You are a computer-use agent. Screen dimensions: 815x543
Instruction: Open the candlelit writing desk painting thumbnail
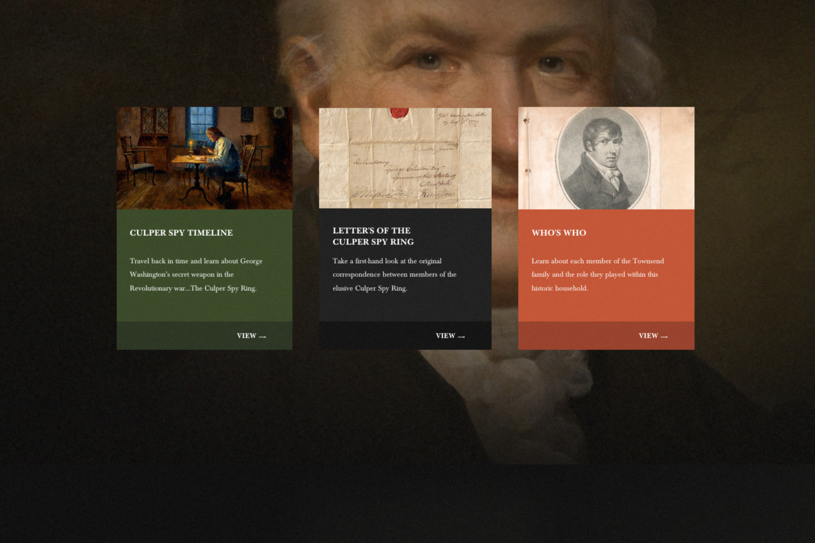(204, 158)
